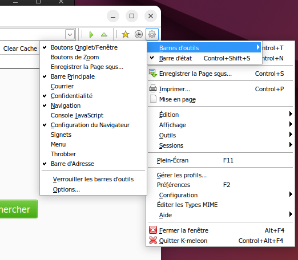Choose Quitter K-meleon

click(x=220, y=241)
